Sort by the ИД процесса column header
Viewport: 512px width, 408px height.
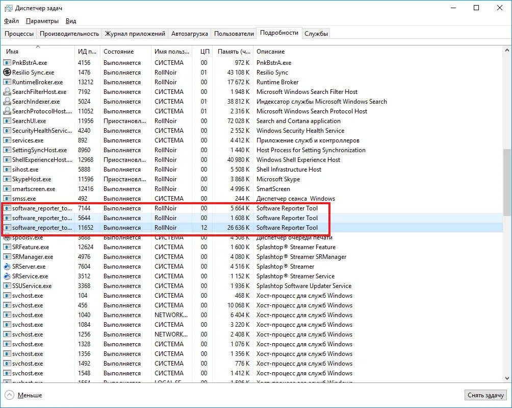[x=87, y=52]
